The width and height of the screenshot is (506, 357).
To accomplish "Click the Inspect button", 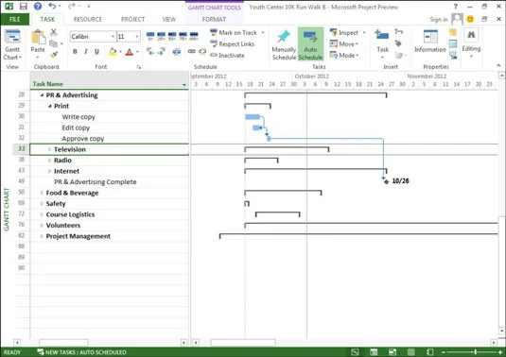I will (348, 32).
